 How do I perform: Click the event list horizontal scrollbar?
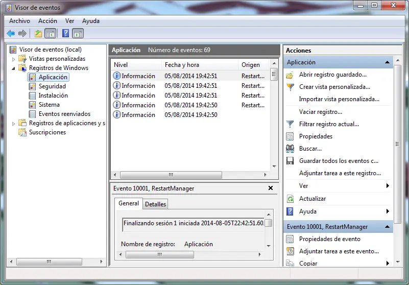pos(171,175)
